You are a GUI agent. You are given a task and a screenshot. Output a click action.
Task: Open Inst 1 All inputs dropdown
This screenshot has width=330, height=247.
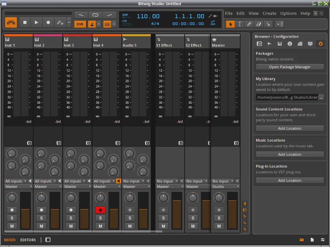coord(16,181)
